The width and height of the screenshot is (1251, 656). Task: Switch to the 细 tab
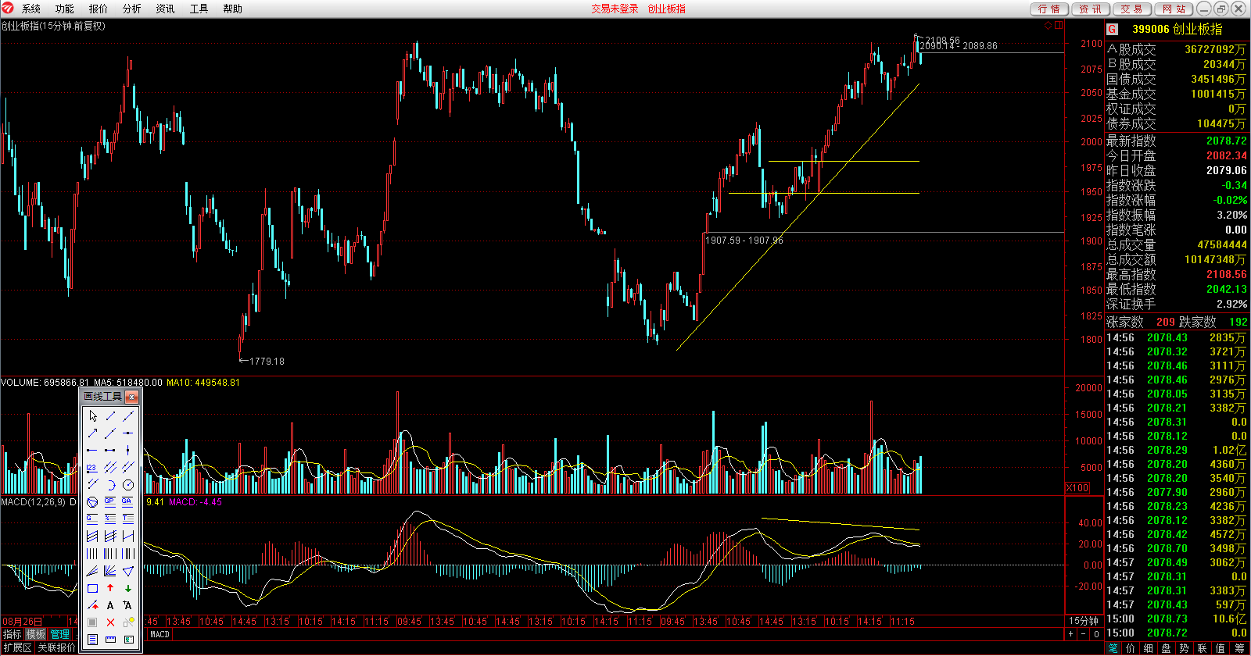[x=1149, y=648]
